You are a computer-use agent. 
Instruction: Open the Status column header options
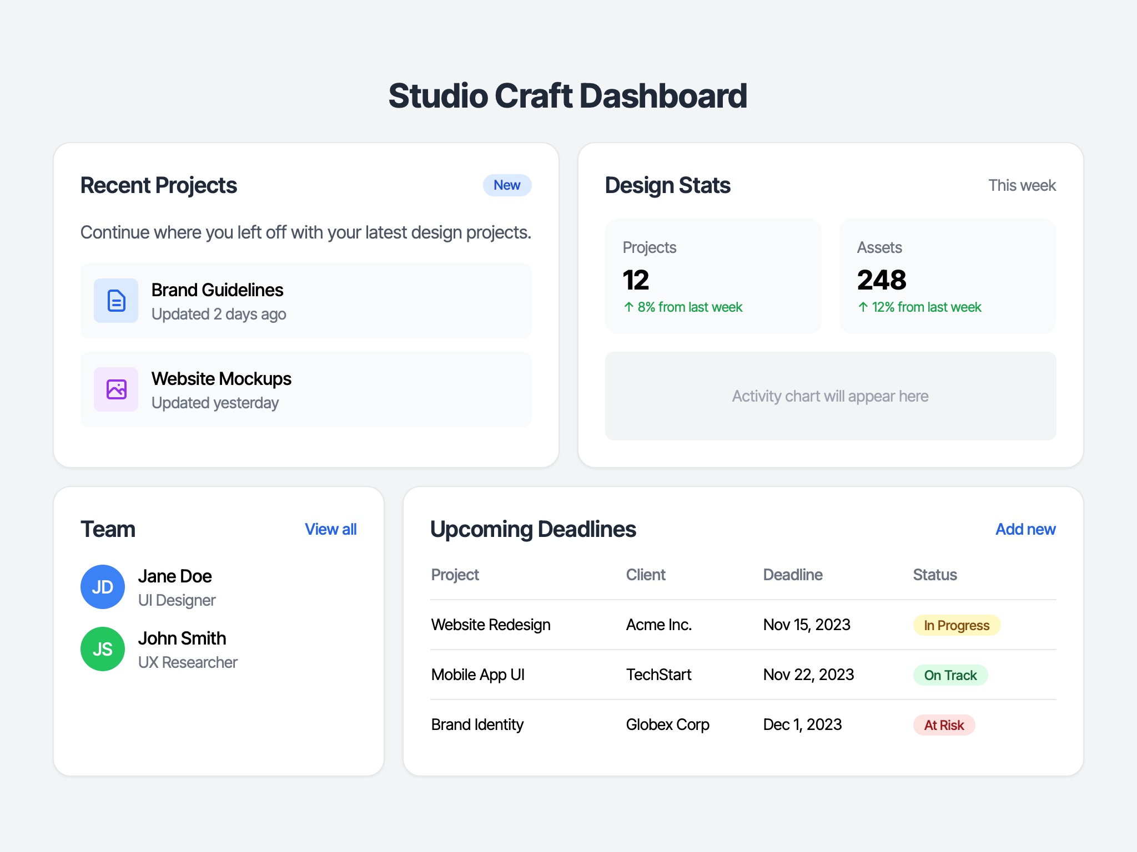click(934, 575)
